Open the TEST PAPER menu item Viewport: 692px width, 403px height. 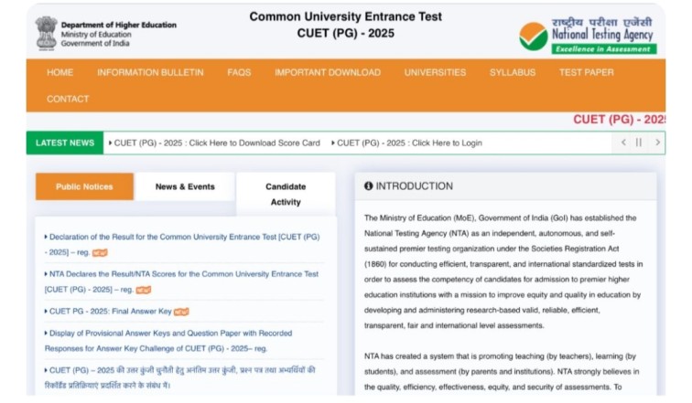click(586, 73)
